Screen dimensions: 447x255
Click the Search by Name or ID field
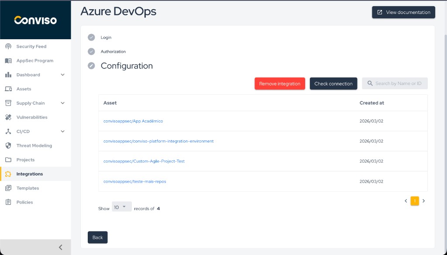(397, 83)
